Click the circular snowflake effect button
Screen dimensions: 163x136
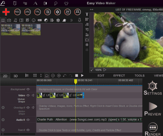58,12
